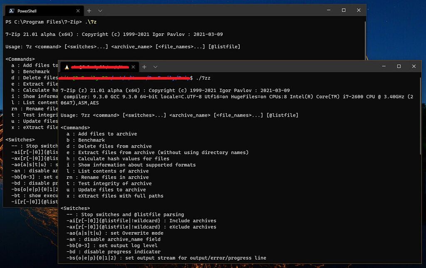Click the PowerShell window title bar

click(208, 10)
